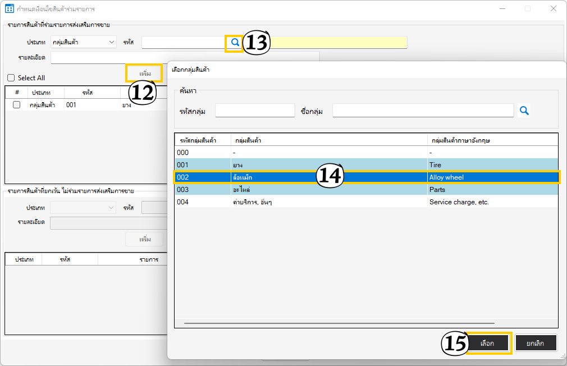567x366 pixels.
Task: Click the app icon in the title bar
Action: 10,9
